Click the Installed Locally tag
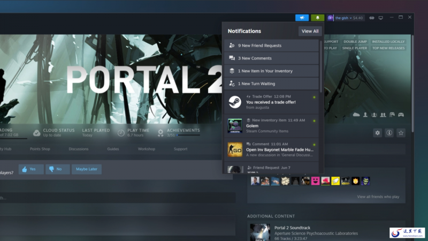Viewport: 428px width, 241px height. pos(388,42)
